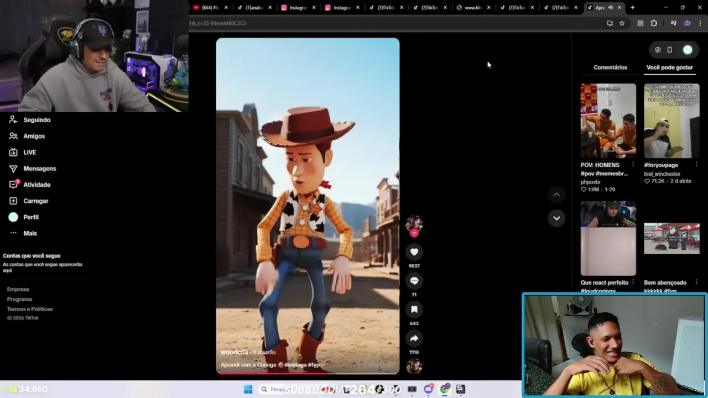
Task: Go to the LIVE section
Action: point(29,152)
